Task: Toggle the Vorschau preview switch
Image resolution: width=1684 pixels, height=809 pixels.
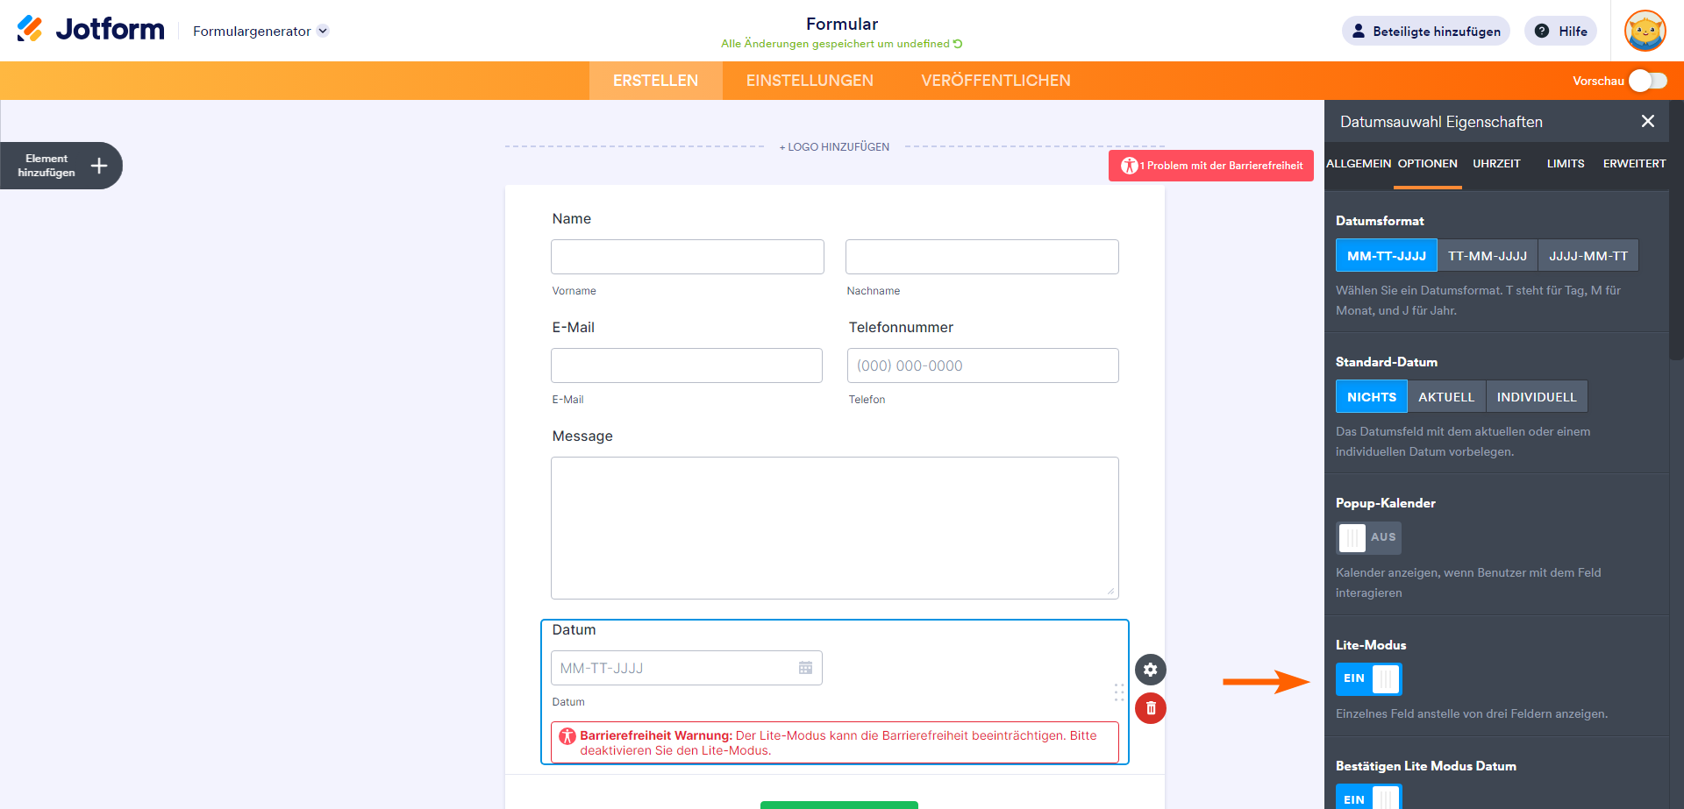Action: pos(1647,81)
